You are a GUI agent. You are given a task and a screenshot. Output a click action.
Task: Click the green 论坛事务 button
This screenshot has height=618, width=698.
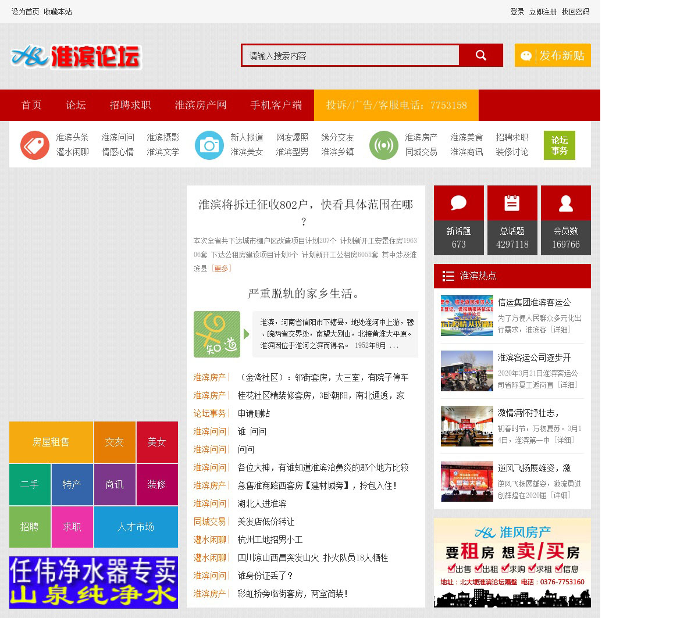[559, 145]
